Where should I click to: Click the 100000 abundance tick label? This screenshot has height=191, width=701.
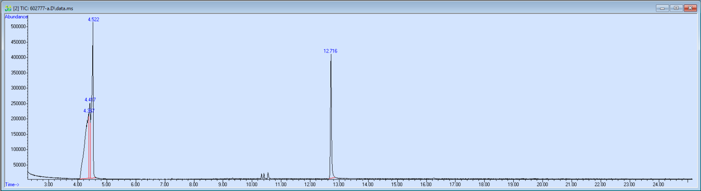[x=18, y=150]
